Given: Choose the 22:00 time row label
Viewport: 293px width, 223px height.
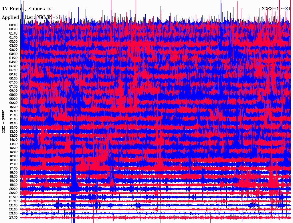Looking at the screenshot, I should [x=13, y=205].
